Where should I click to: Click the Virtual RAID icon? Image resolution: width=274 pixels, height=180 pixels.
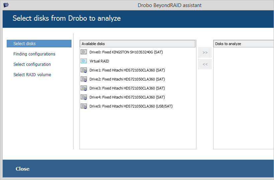84,61
